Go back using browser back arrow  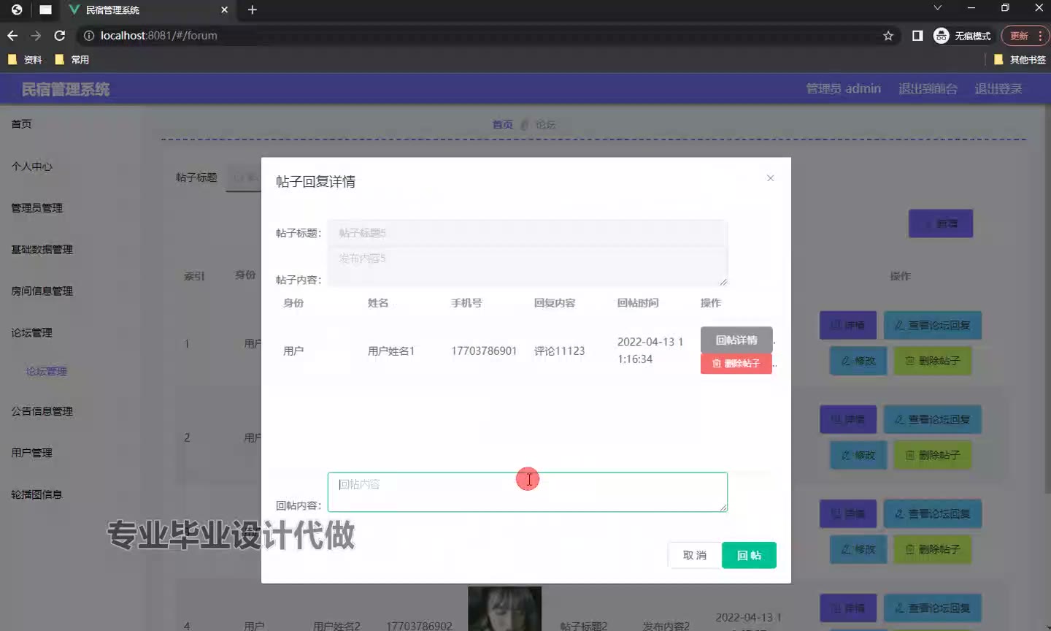point(12,36)
